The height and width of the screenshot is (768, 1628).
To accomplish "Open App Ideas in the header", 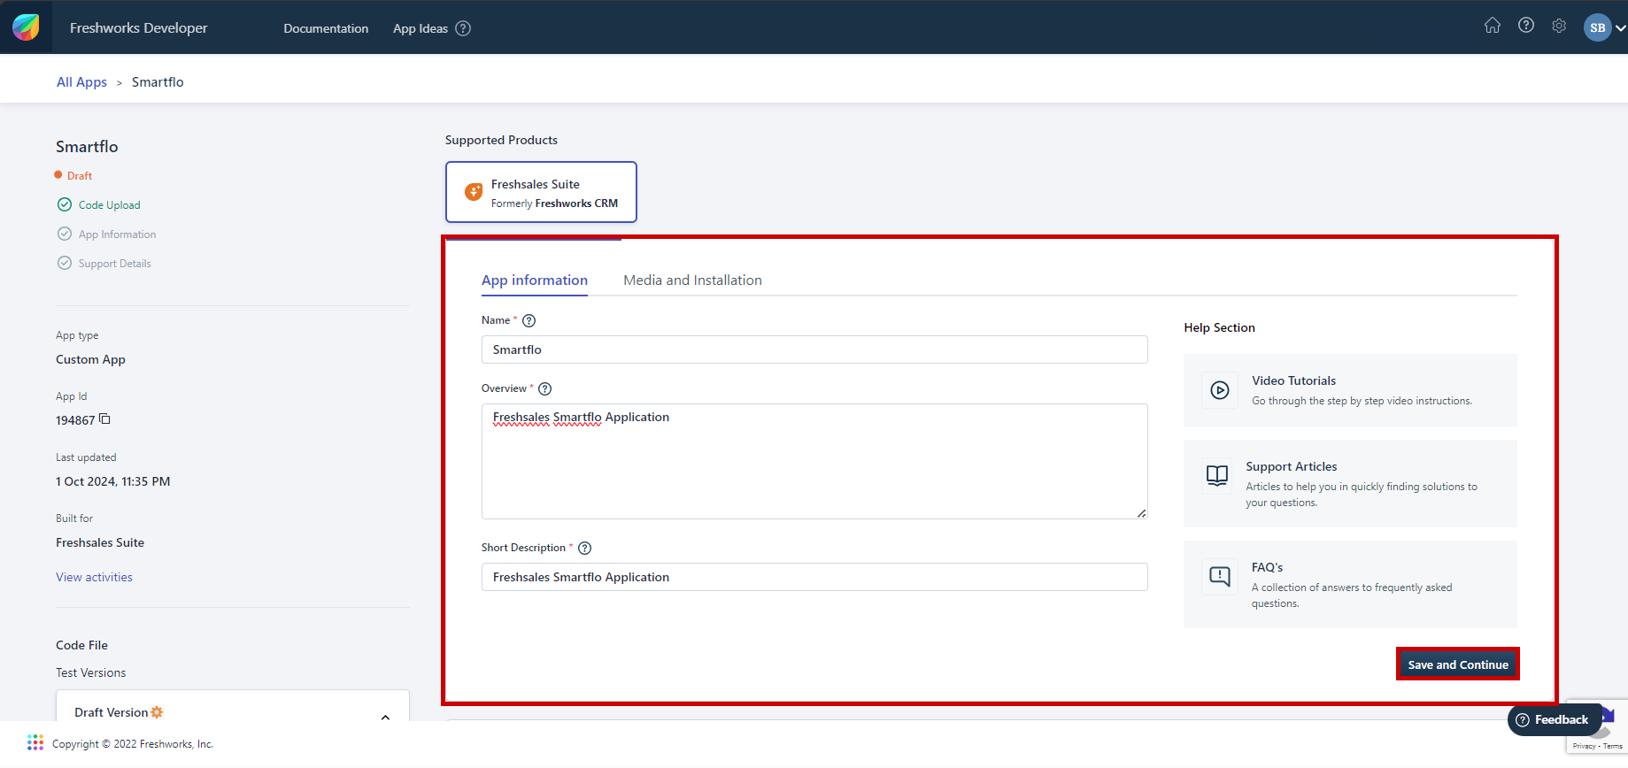I will tap(421, 28).
